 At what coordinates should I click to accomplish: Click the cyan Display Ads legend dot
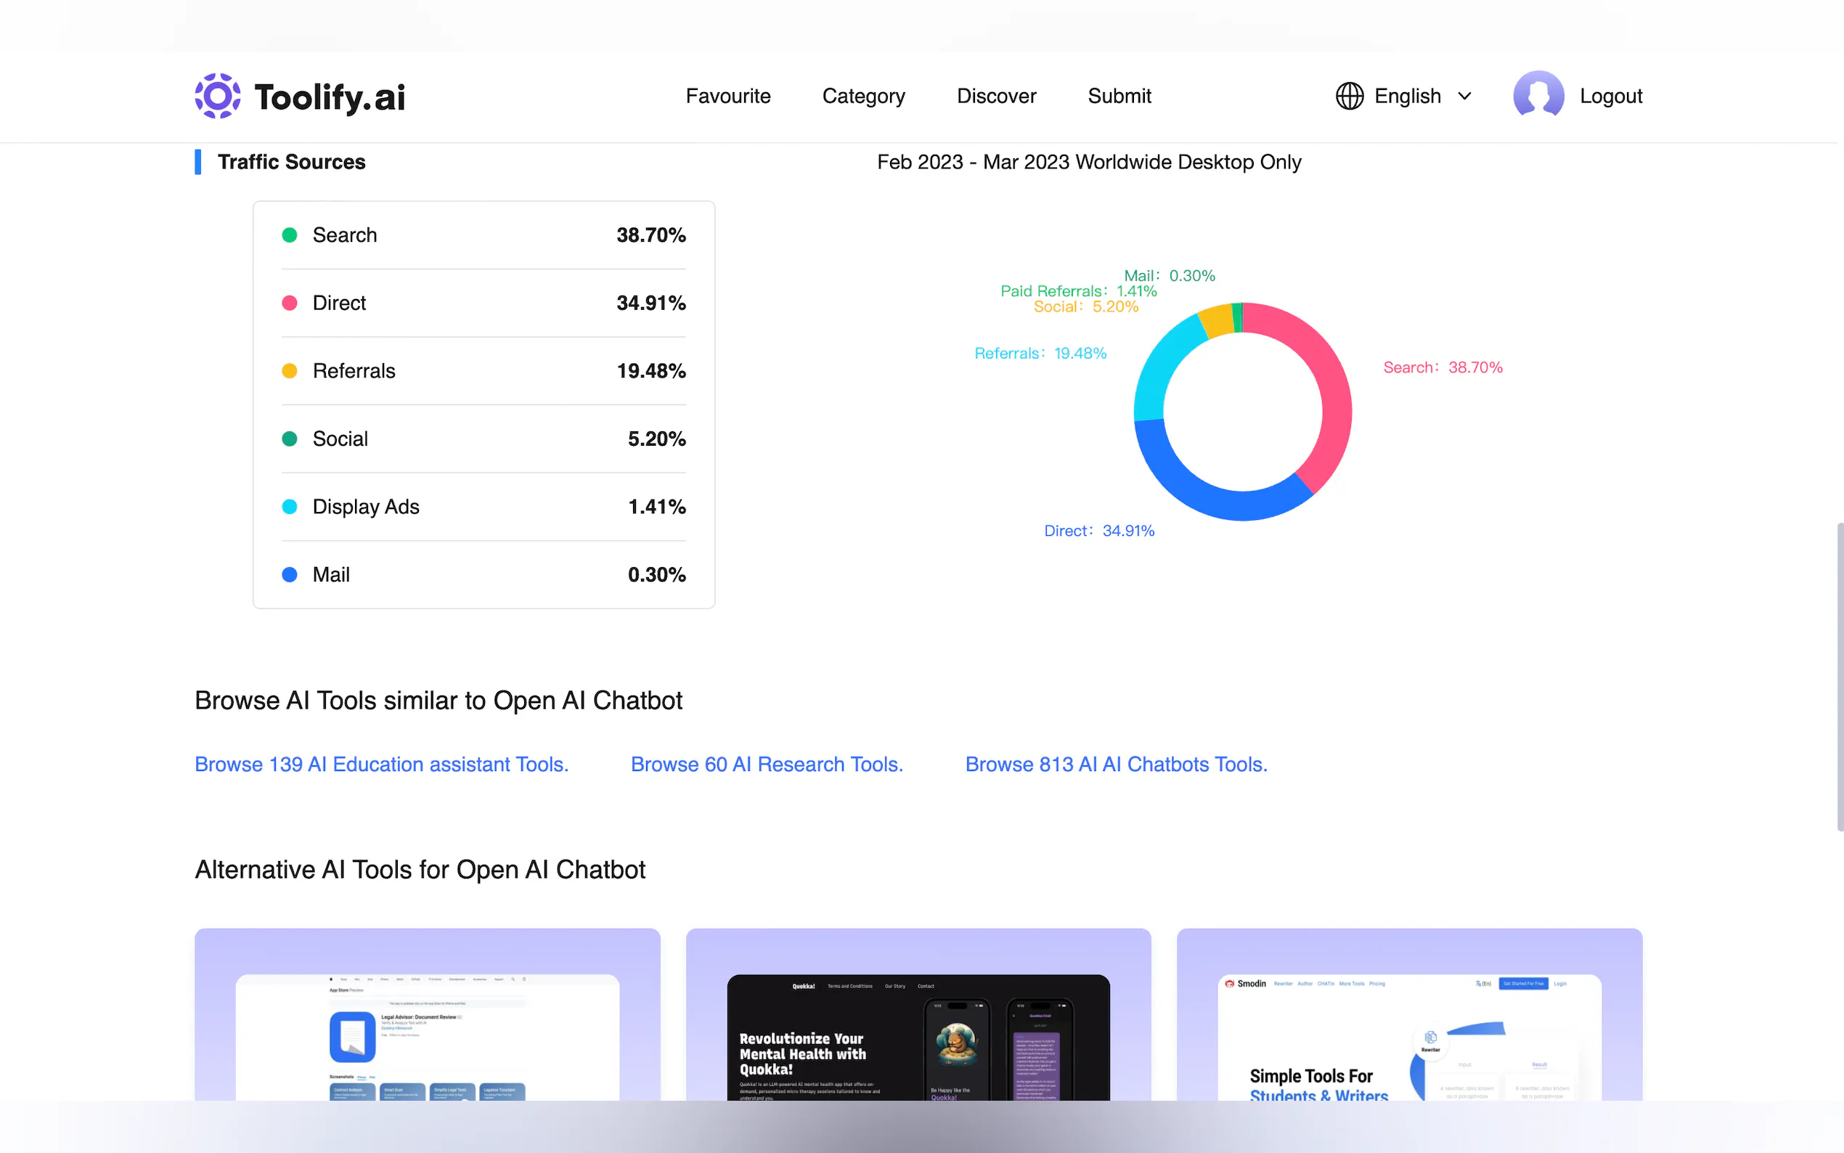pos(290,506)
